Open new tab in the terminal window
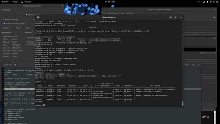Viewport: 220px width, 124px height. pos(38,17)
